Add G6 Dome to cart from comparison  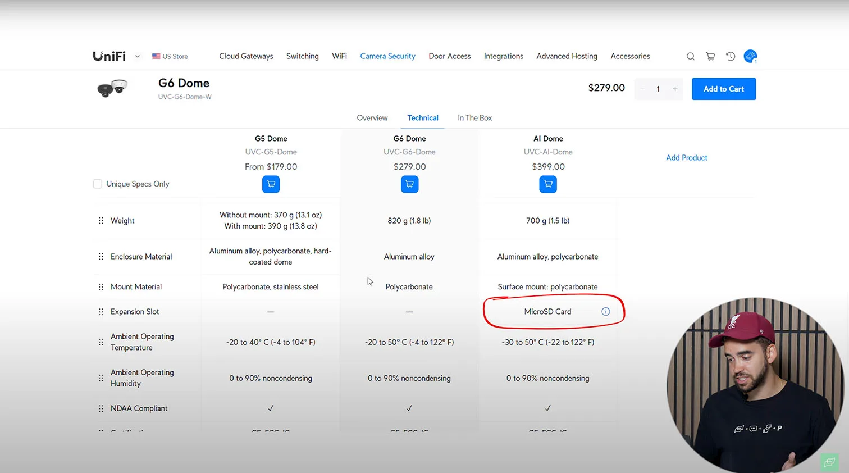pos(409,184)
